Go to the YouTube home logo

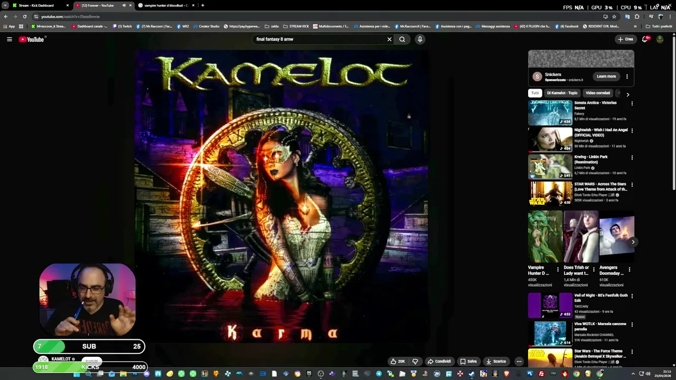[x=32, y=39]
